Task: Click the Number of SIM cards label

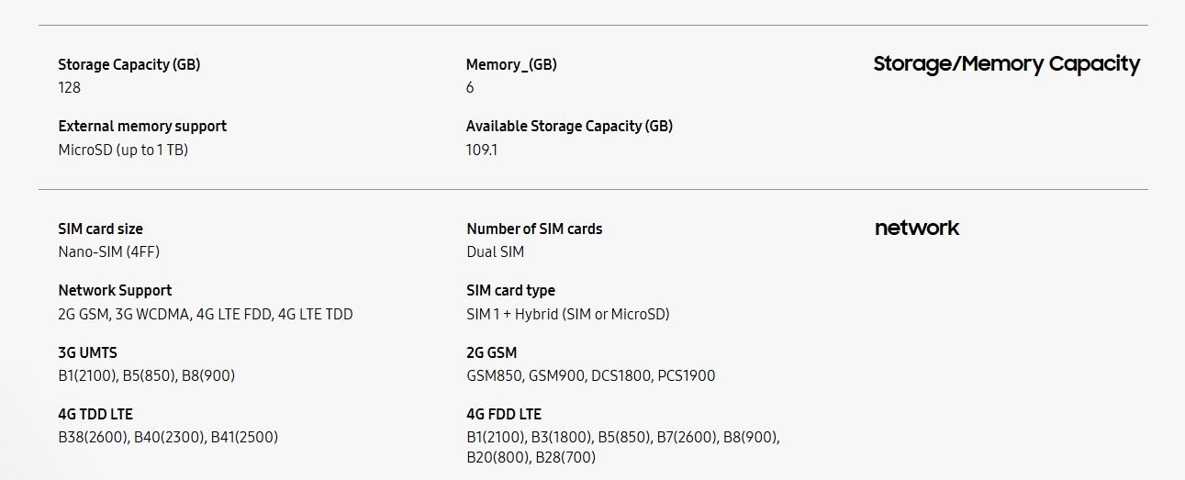Action: (534, 229)
